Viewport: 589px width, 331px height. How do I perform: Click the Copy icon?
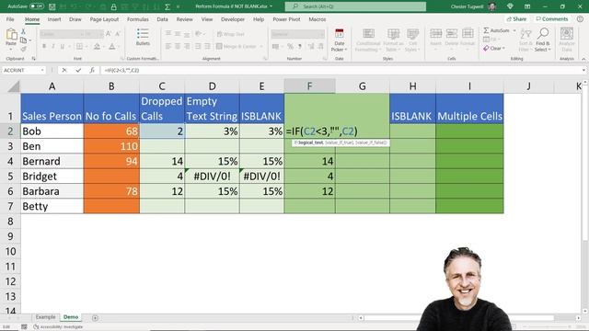[23, 40]
